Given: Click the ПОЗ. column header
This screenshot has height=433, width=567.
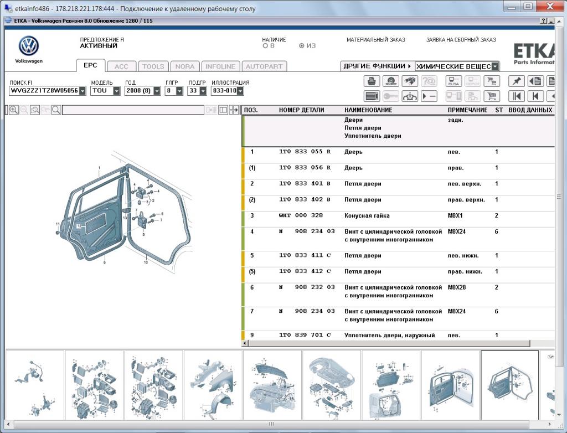Looking at the screenshot, I should click(x=251, y=110).
